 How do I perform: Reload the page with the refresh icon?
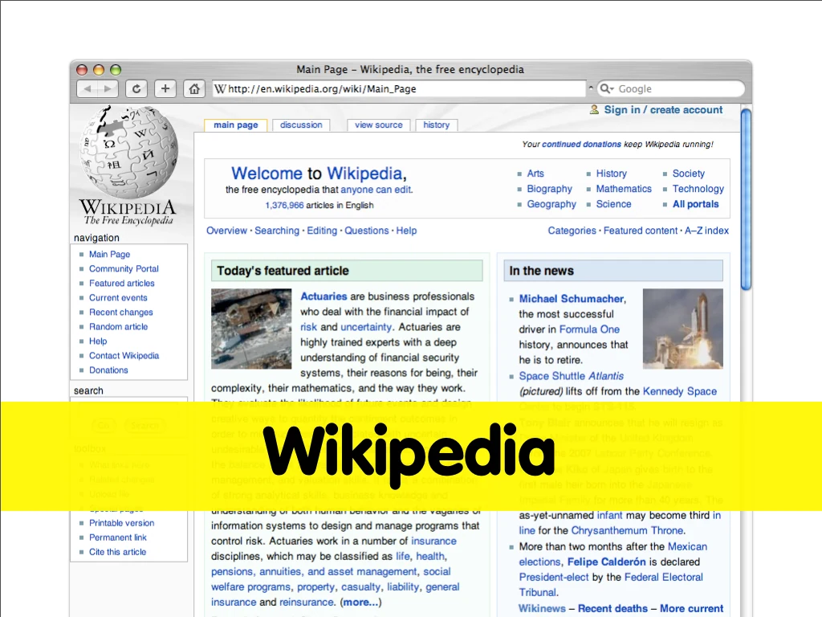136,88
